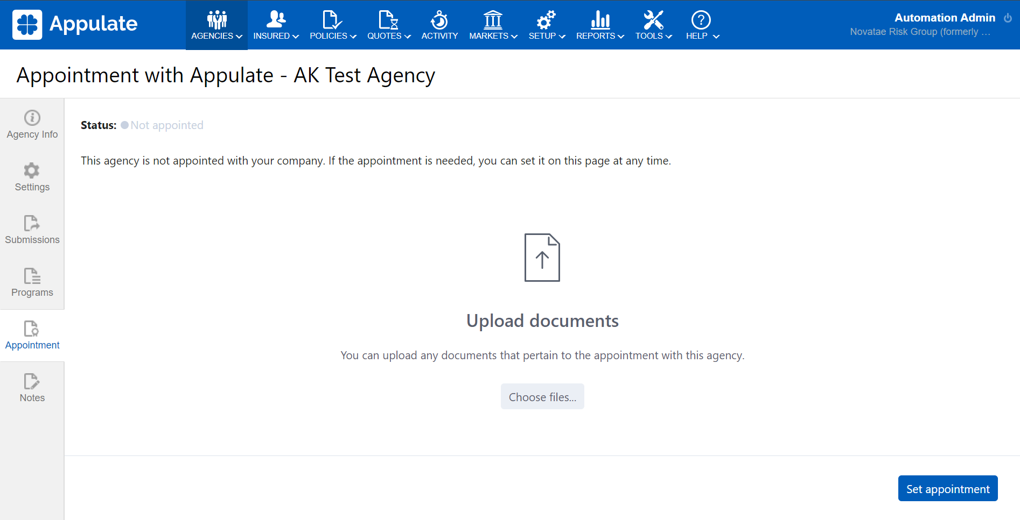Click the upload document arrow icon

coord(542,258)
